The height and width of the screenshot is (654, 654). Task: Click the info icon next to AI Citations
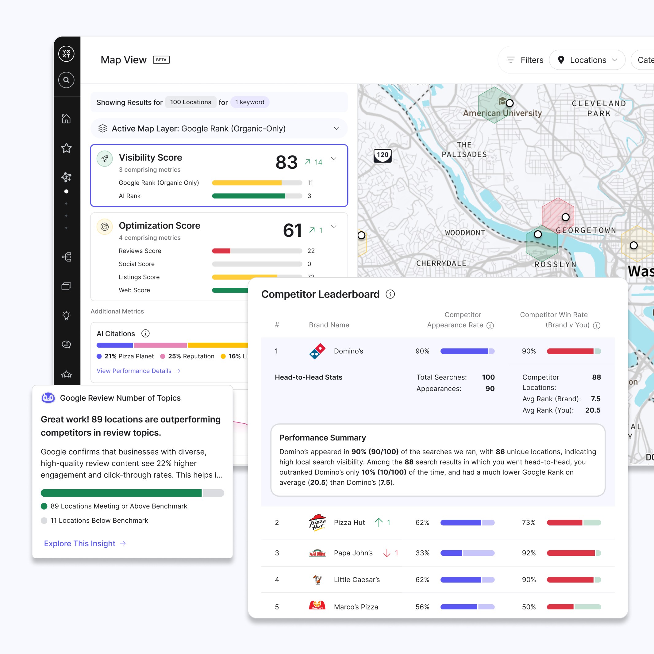pyautogui.click(x=146, y=333)
